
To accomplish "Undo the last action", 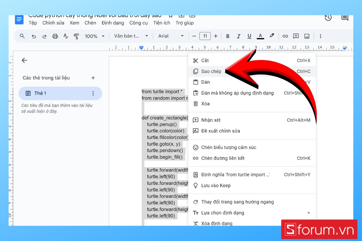I will 33,36.
